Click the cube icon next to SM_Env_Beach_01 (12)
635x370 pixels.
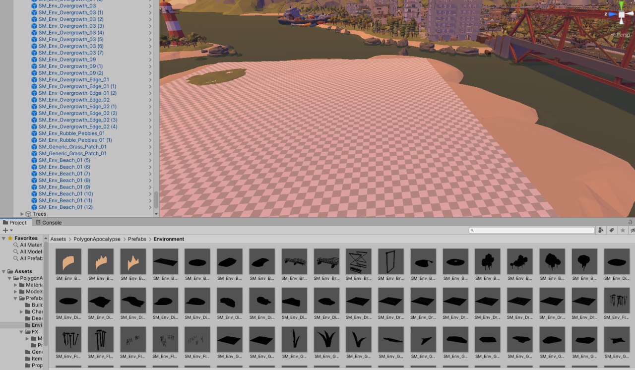34,207
